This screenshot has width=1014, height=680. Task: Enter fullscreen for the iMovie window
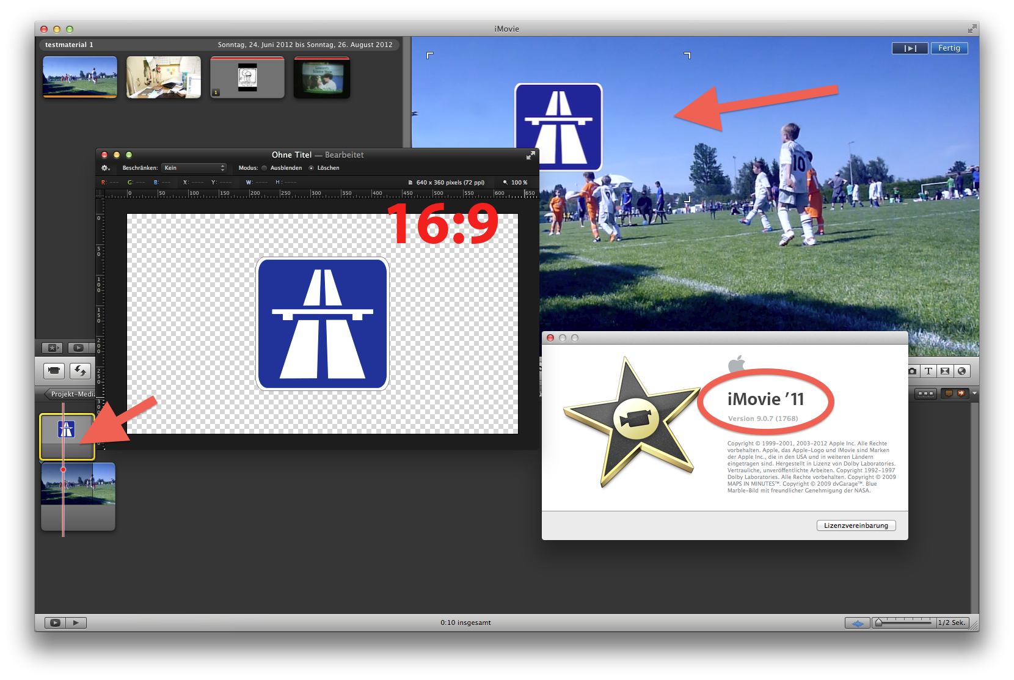point(972,29)
